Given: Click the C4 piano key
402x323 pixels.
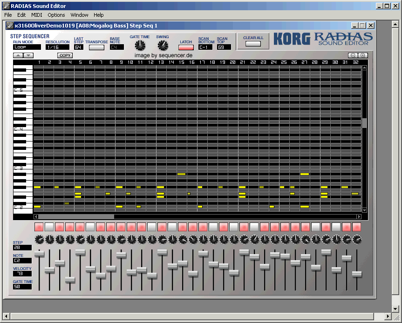Looking at the screenshot, I should tap(23, 129).
